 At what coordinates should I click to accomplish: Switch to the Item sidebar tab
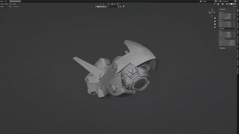coord(238,10)
